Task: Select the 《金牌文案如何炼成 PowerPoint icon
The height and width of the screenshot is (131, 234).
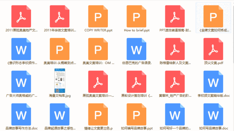Action: tap(213, 16)
